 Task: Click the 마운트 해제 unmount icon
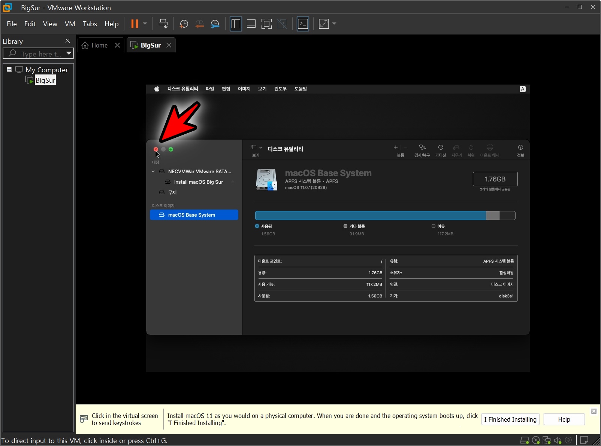pyautogui.click(x=490, y=147)
